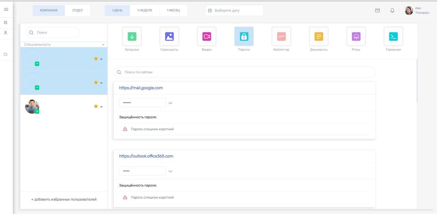Open the folder icon in sidebar
The width and height of the screenshot is (437, 214).
click(x=5, y=54)
